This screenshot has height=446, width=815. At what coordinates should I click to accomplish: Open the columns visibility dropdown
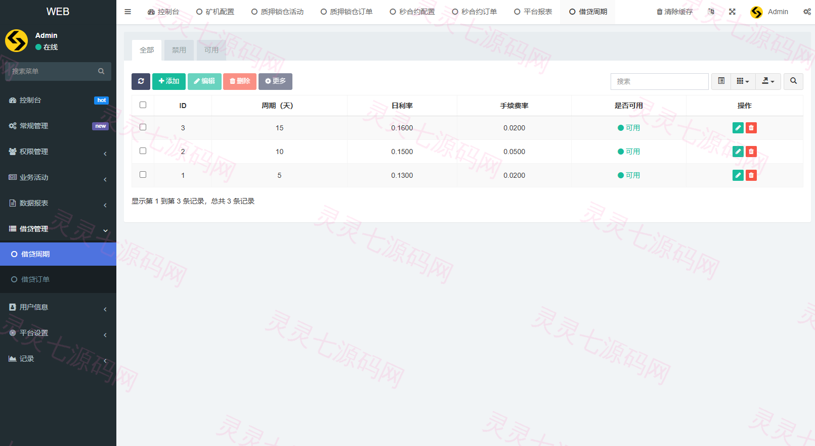point(743,81)
